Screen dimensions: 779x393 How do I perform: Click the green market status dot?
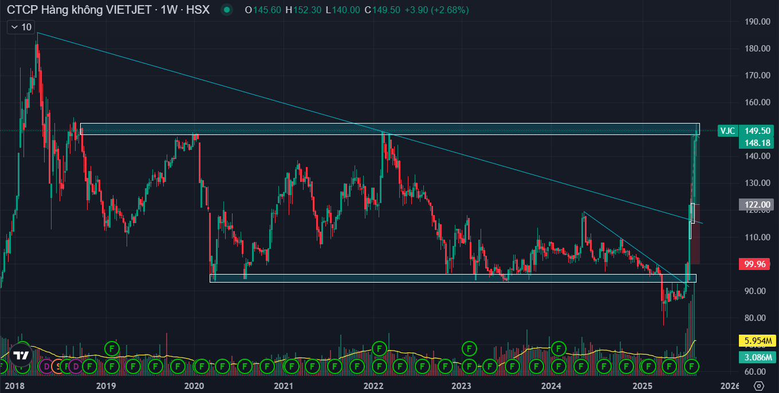tap(227, 10)
